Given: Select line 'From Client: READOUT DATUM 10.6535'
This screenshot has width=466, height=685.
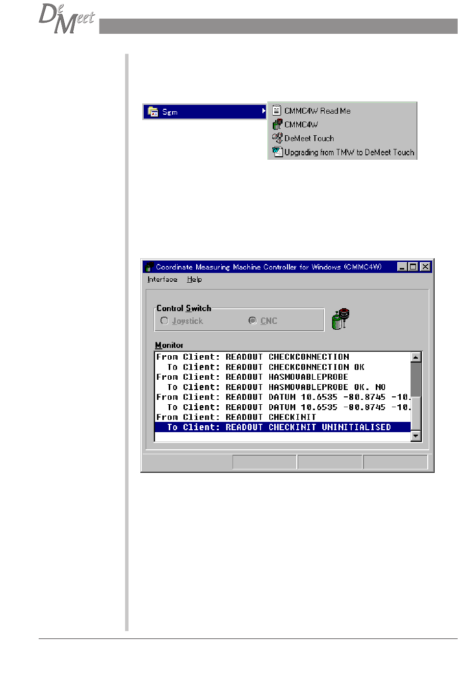Looking at the screenshot, I should [283, 397].
